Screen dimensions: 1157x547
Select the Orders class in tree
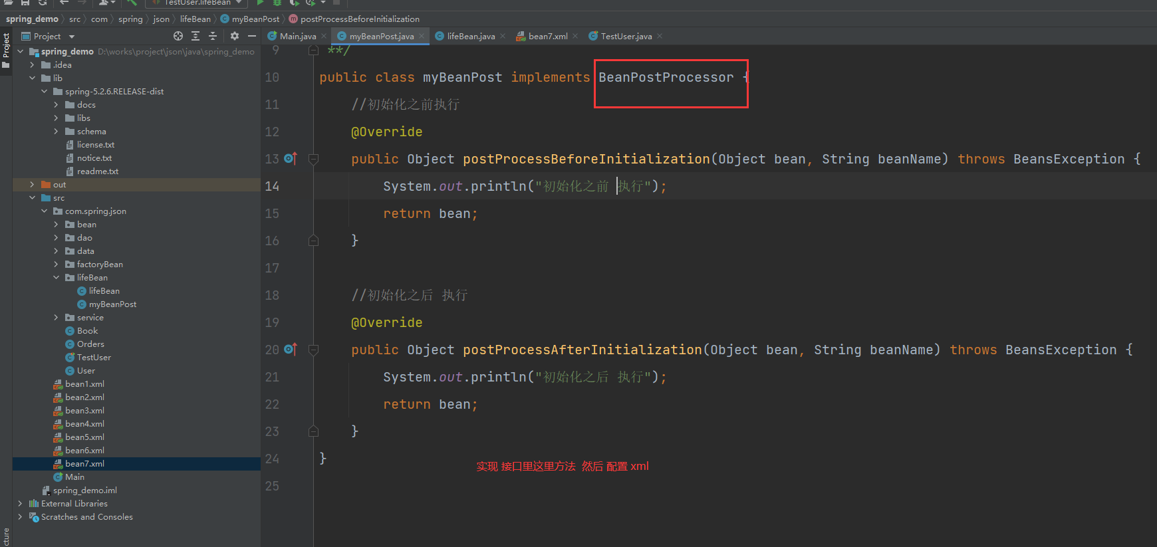90,344
